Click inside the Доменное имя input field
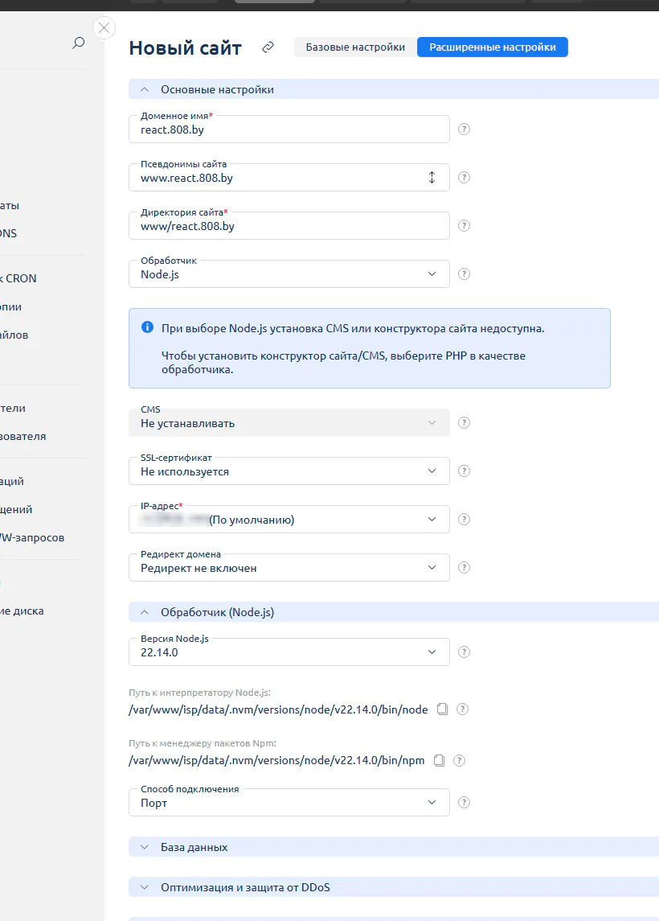Image resolution: width=659 pixels, height=921 pixels. 289,129
